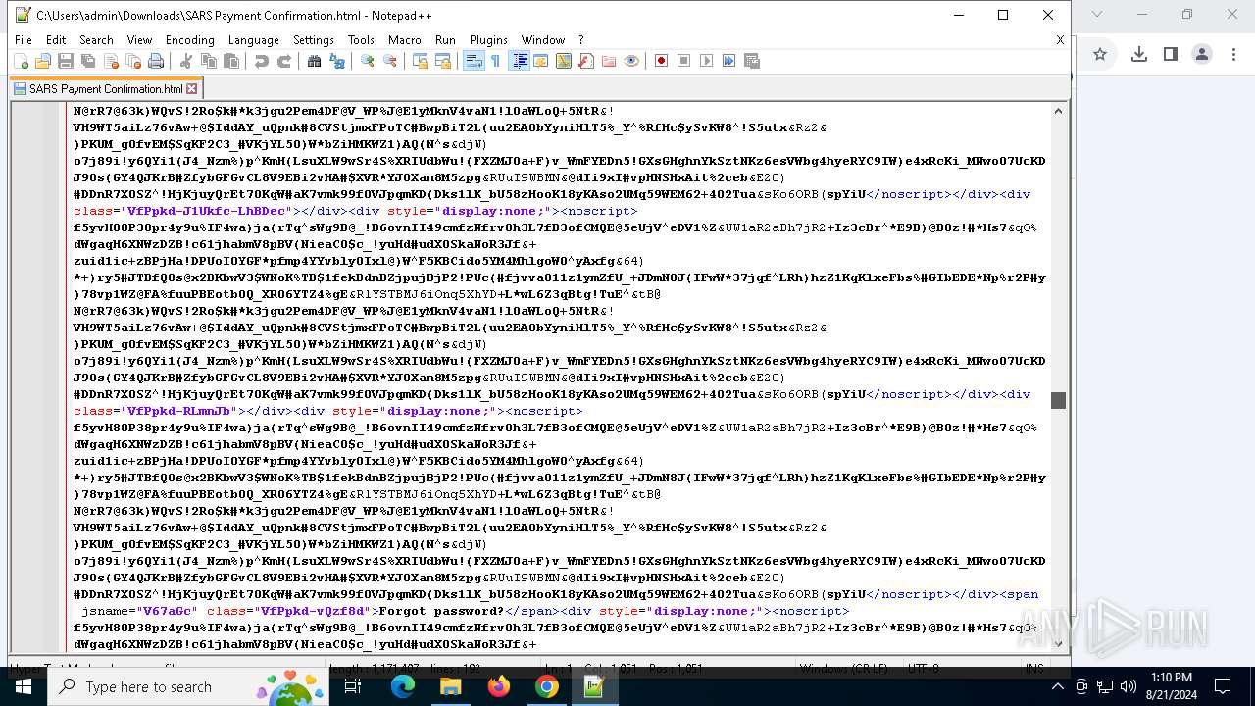The height and width of the screenshot is (706, 1255).
Task: Create a new document with toolbar icon
Action: pyautogui.click(x=22, y=61)
